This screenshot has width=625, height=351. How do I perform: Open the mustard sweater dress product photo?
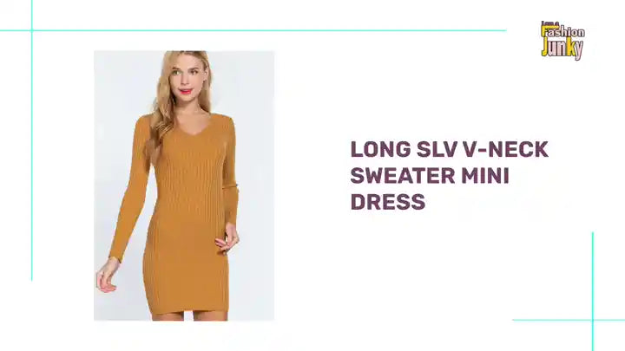(x=184, y=185)
